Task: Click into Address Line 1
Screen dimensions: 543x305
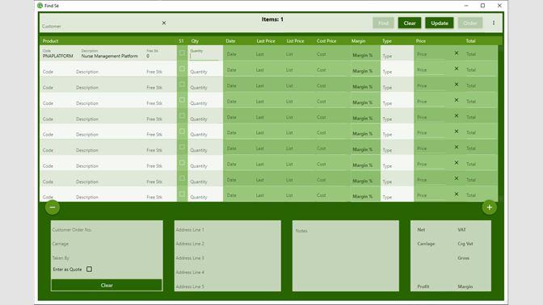Action: [x=228, y=230]
